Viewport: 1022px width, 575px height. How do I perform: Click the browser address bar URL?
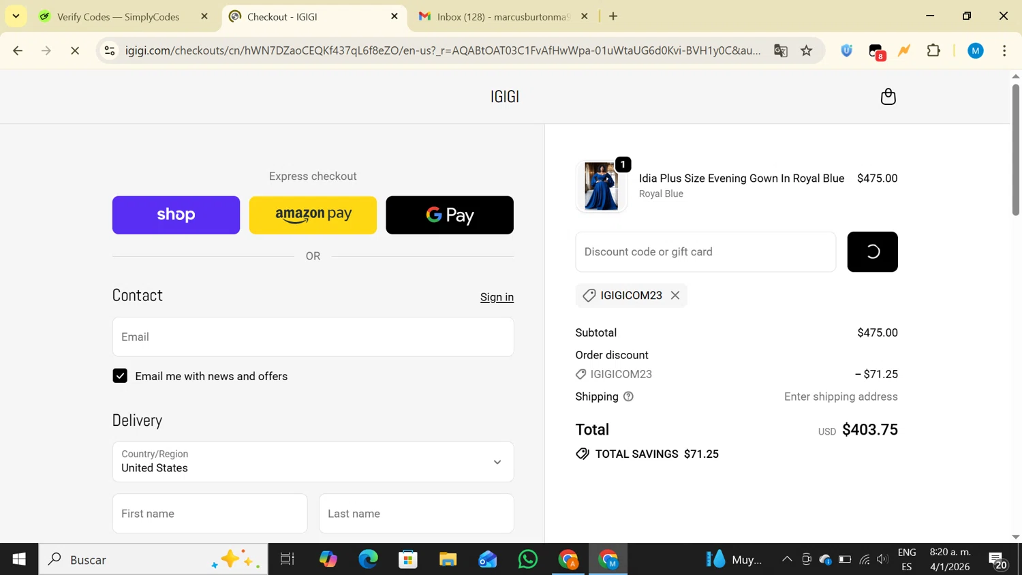tap(443, 50)
